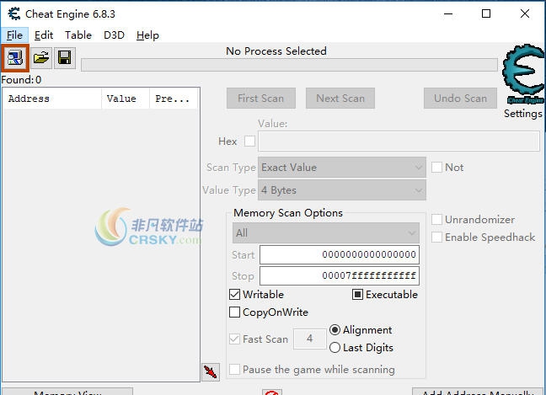Click the Cheat Engine title bar icon
546x395 pixels.
[14, 14]
